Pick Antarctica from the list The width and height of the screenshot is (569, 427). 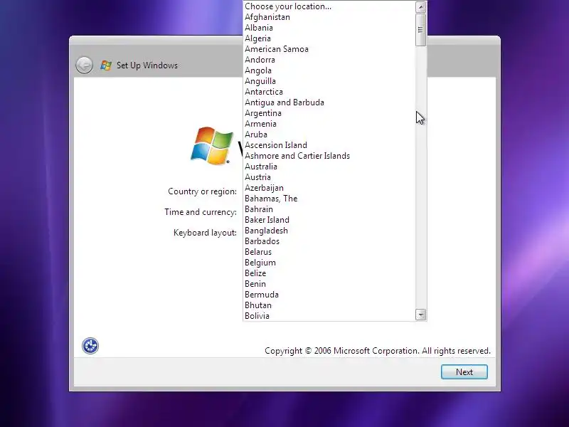(329, 92)
